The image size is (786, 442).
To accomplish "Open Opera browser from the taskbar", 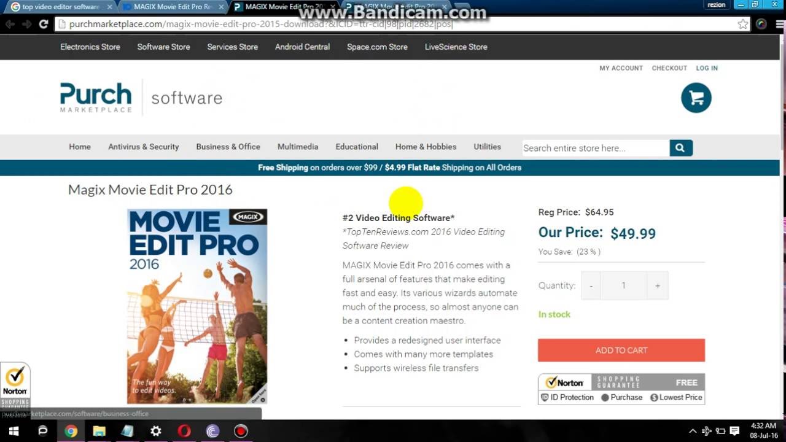I will coord(184,431).
